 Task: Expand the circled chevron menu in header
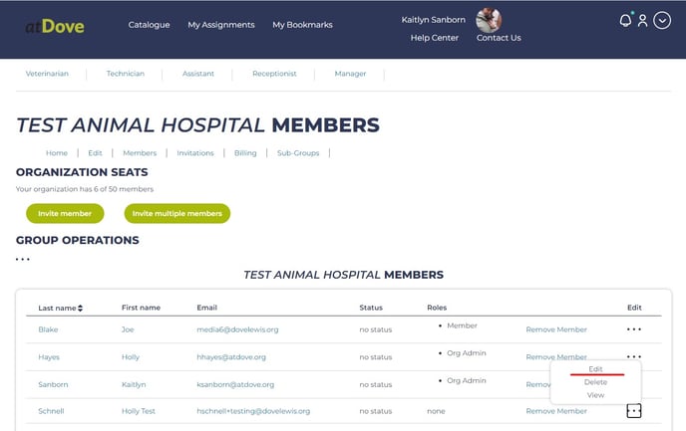tap(662, 21)
